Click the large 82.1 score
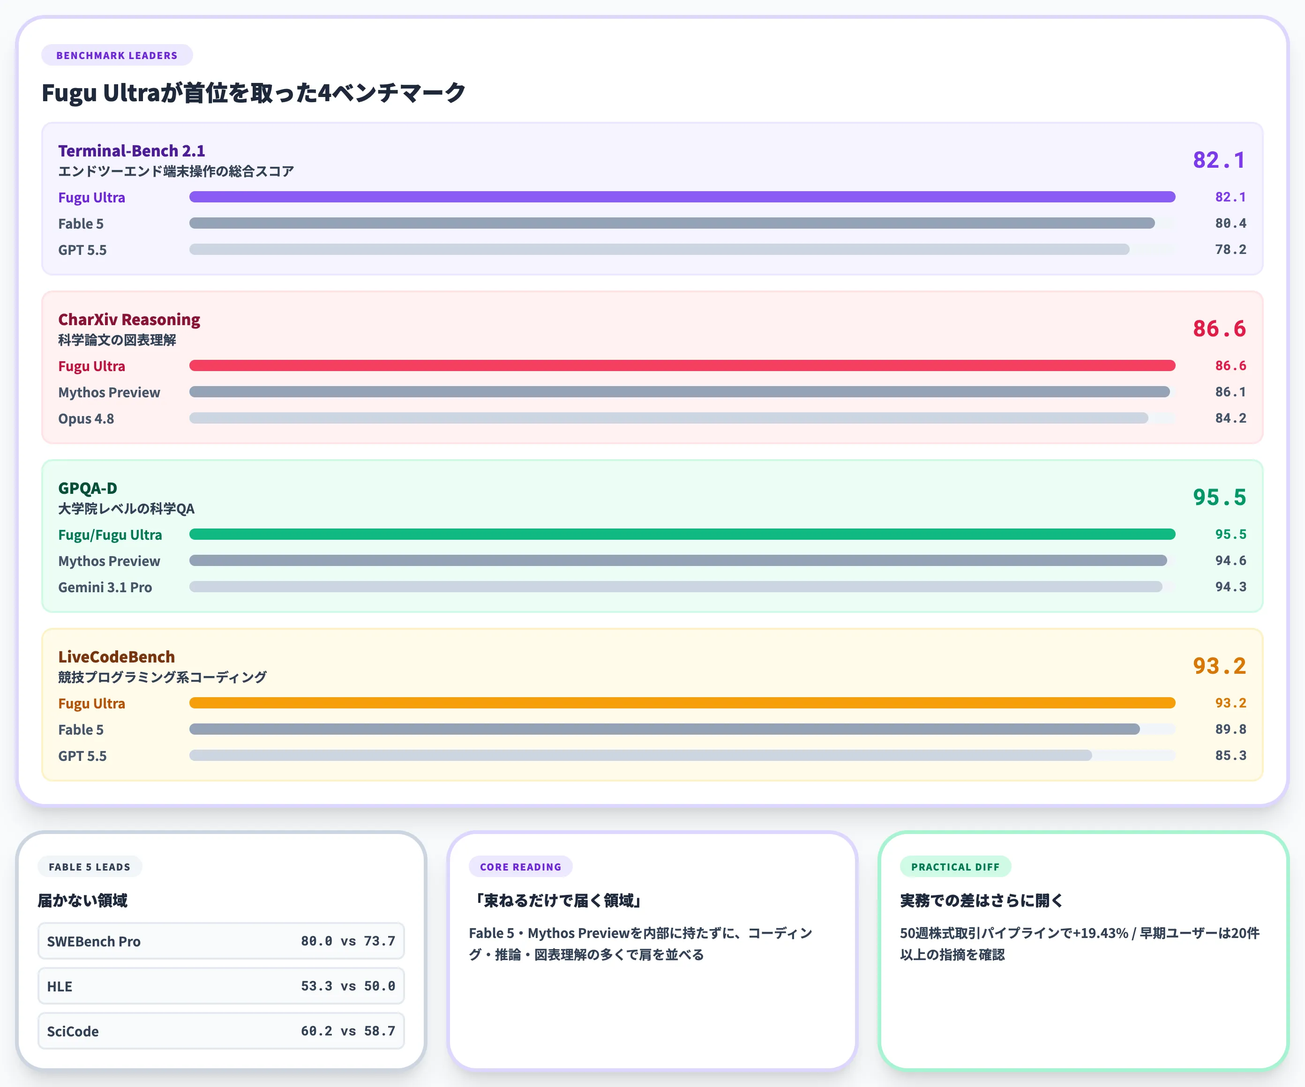 click(1219, 160)
